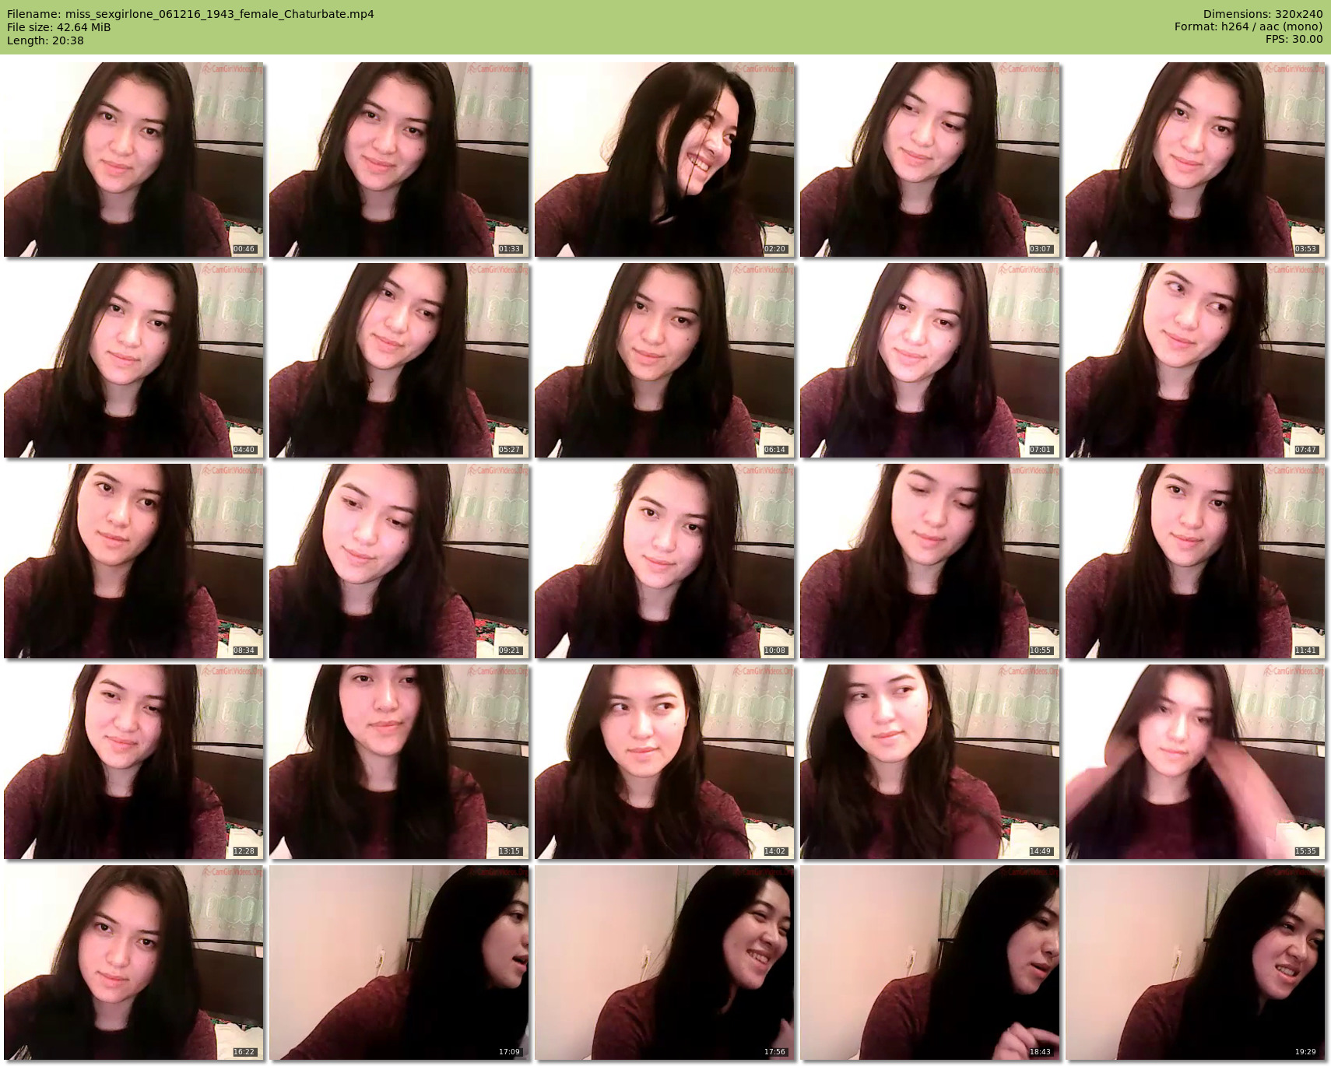This screenshot has width=1331, height=1066.
Task: Click the thumbnail at 14:02
Action: click(665, 762)
